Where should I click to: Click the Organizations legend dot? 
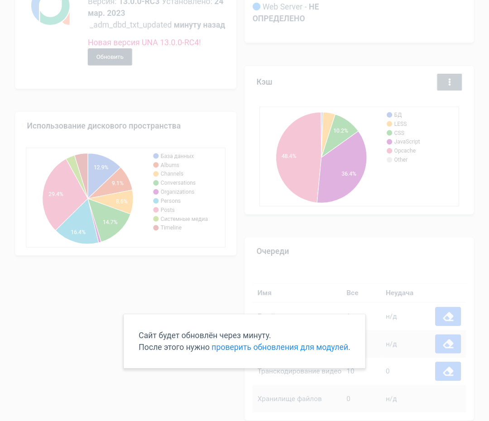coord(156,192)
